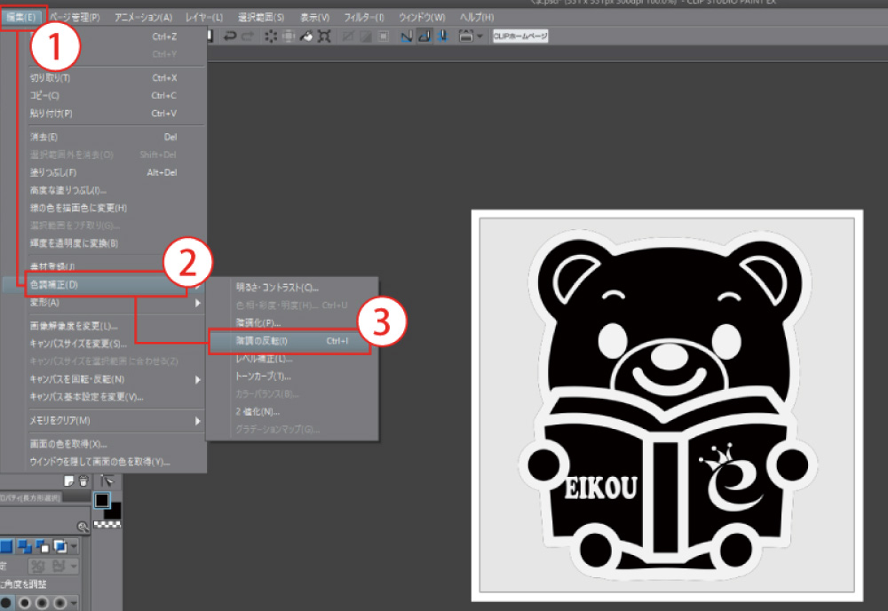
Task: Select the second anti-aliasing circle option
Action: 24,602
